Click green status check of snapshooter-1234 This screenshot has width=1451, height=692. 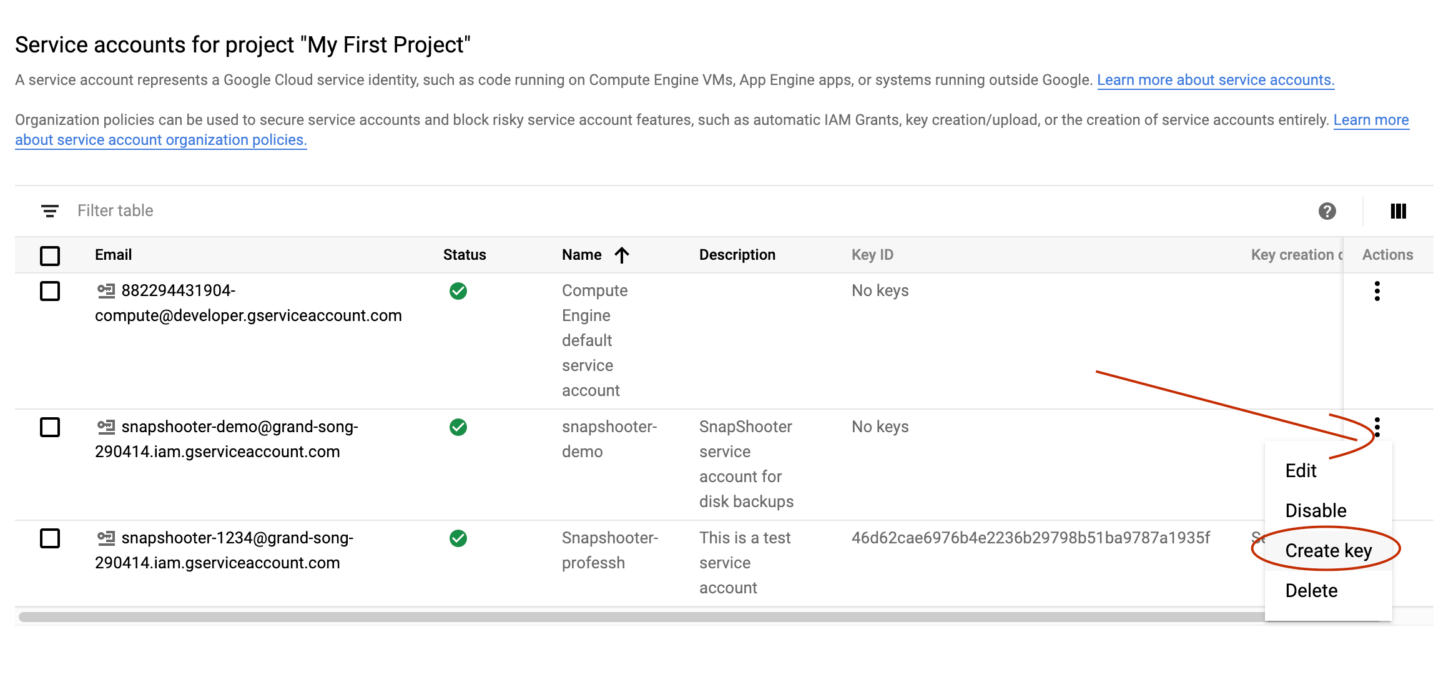[x=458, y=538]
